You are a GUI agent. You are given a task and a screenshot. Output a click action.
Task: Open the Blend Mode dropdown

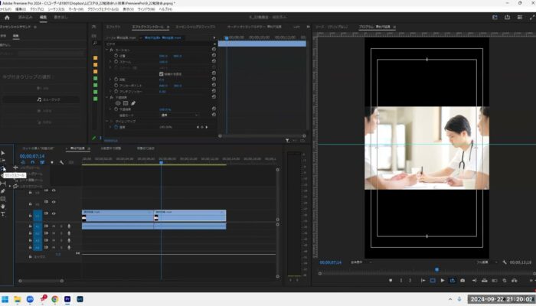tap(179, 115)
